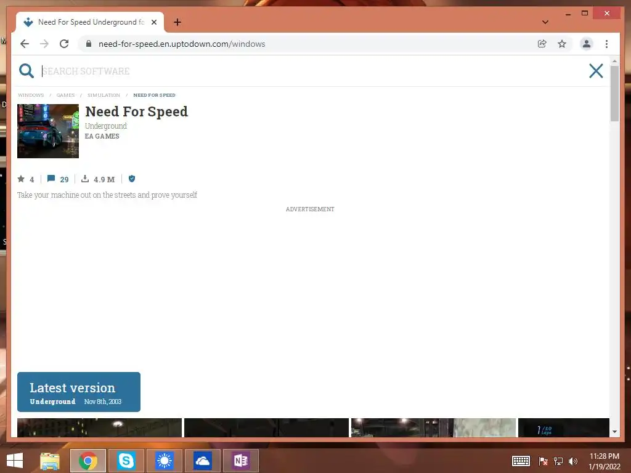Click the network tray icon
Image resolution: width=631 pixels, height=473 pixels.
558,461
